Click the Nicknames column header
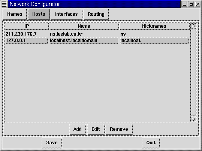 154,26
